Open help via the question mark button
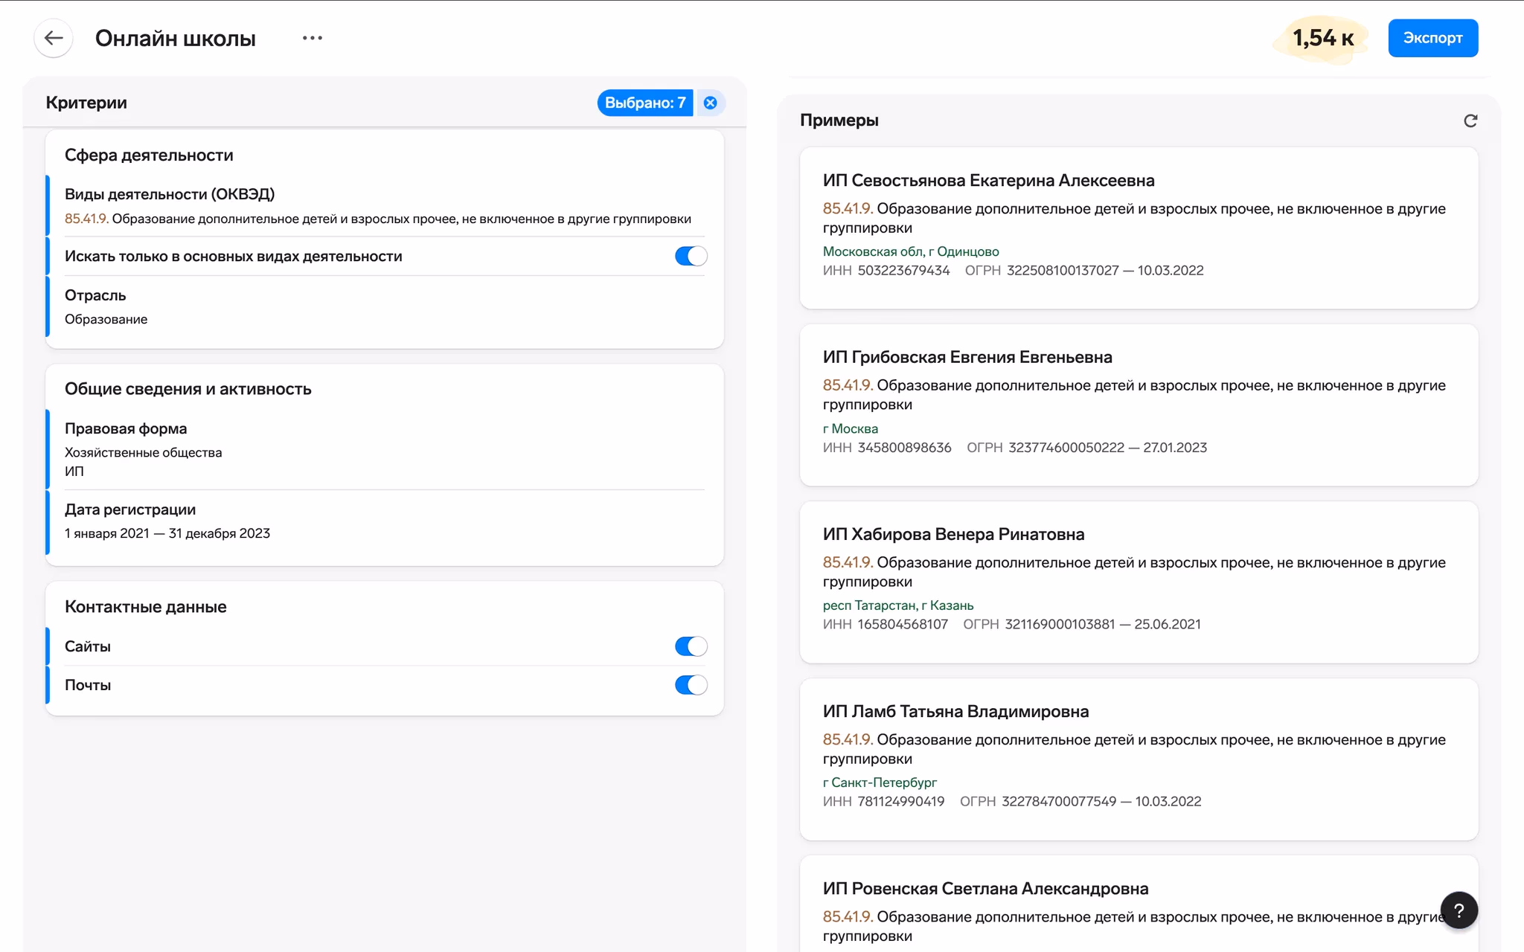Image resolution: width=1524 pixels, height=952 pixels. [1459, 910]
